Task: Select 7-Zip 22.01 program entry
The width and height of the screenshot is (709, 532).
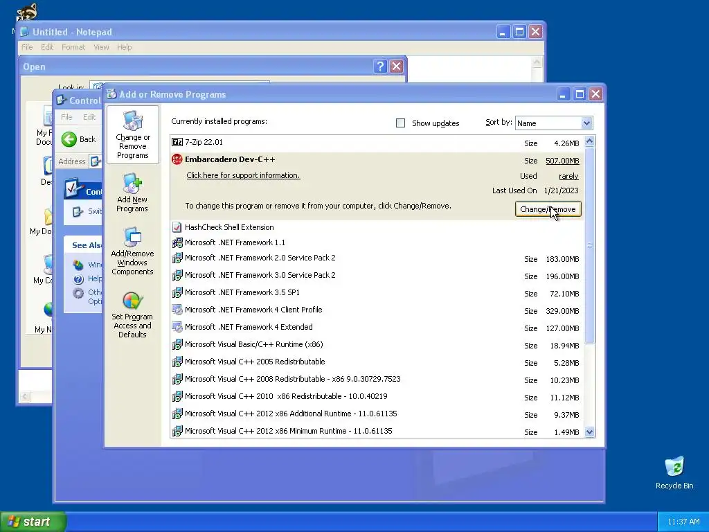Action: (377, 143)
